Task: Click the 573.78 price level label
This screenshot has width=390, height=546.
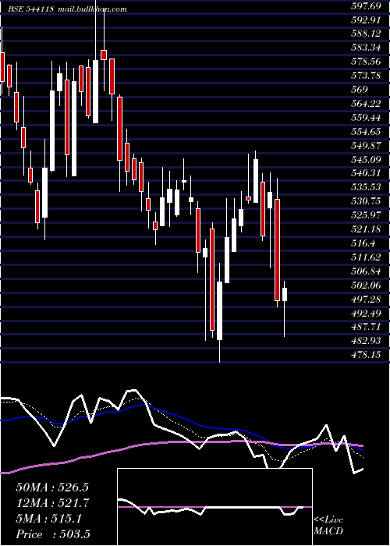Action: (x=366, y=76)
